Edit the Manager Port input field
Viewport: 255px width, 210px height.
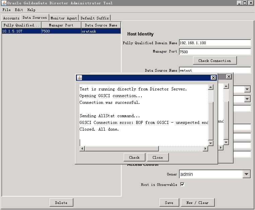pyautogui.click(x=215, y=52)
